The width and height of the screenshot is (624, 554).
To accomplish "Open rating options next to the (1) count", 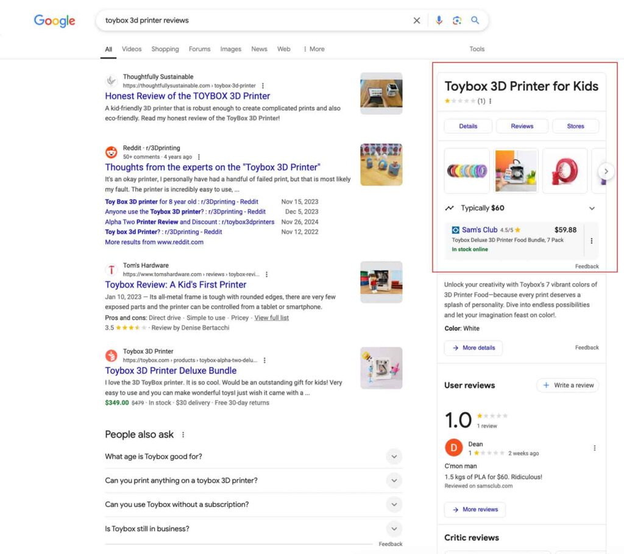I will tap(491, 101).
